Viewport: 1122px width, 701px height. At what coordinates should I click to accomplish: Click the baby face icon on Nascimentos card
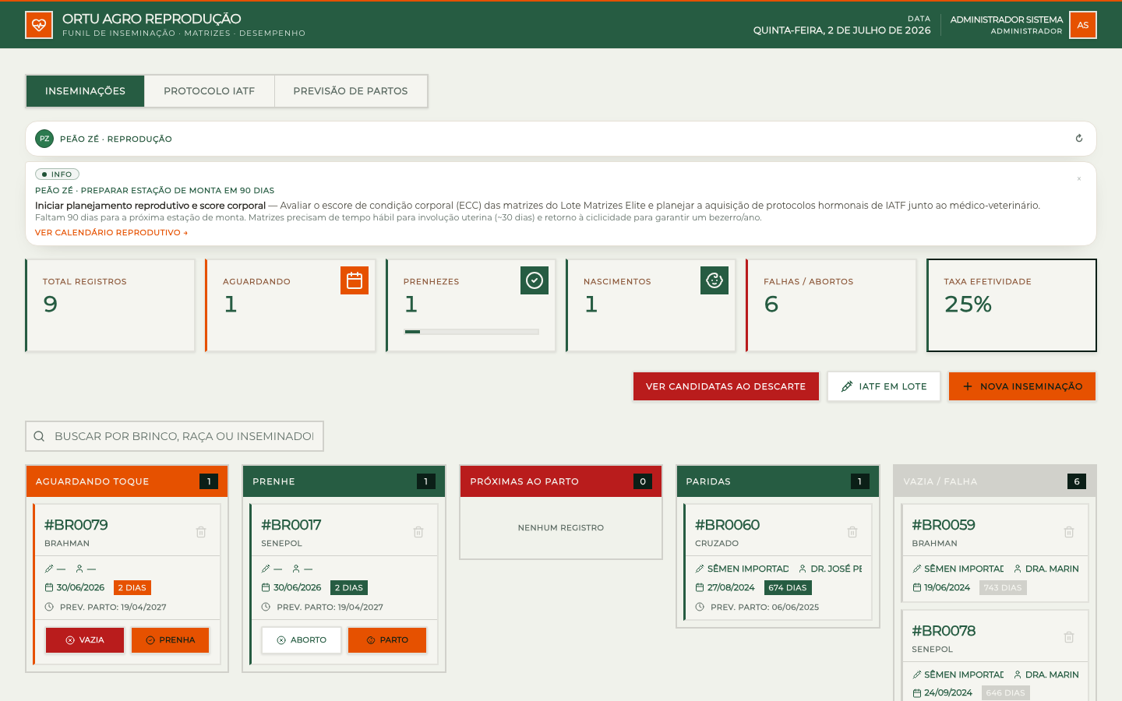[714, 280]
